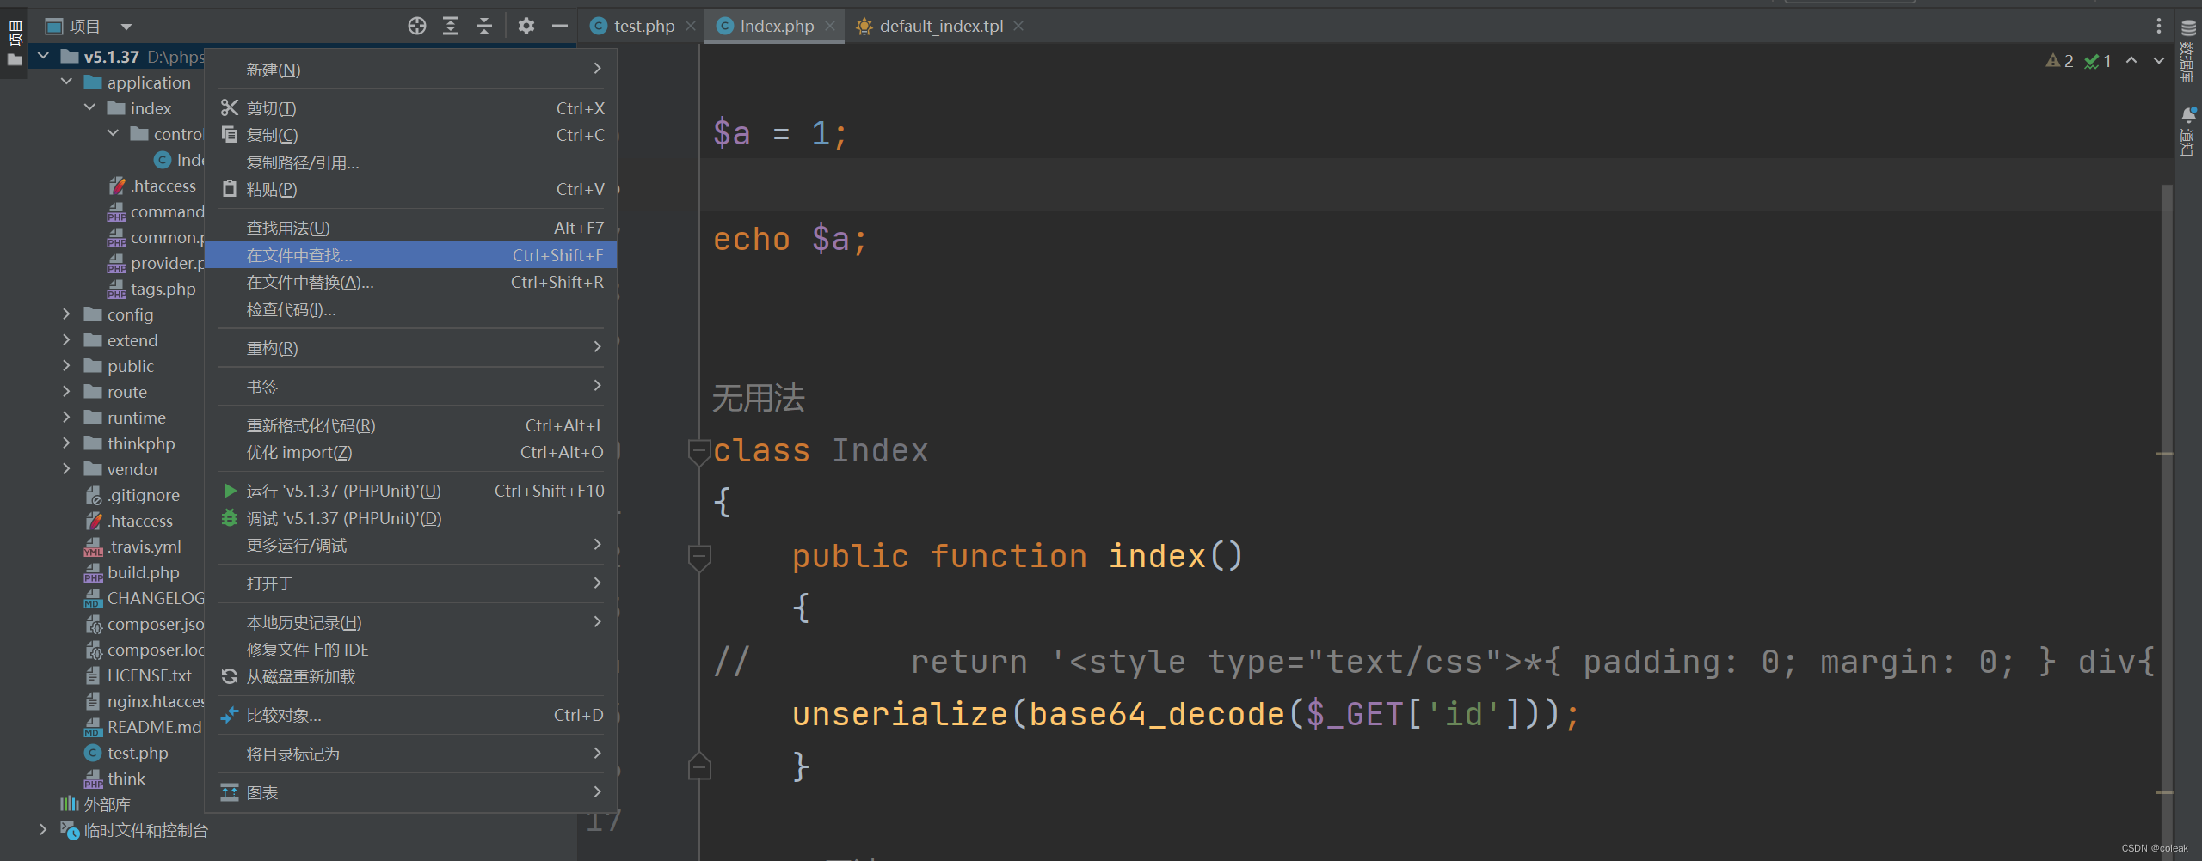Viewport: 2202px width, 861px height.
Task: Collapse the index folder
Action: click(89, 107)
